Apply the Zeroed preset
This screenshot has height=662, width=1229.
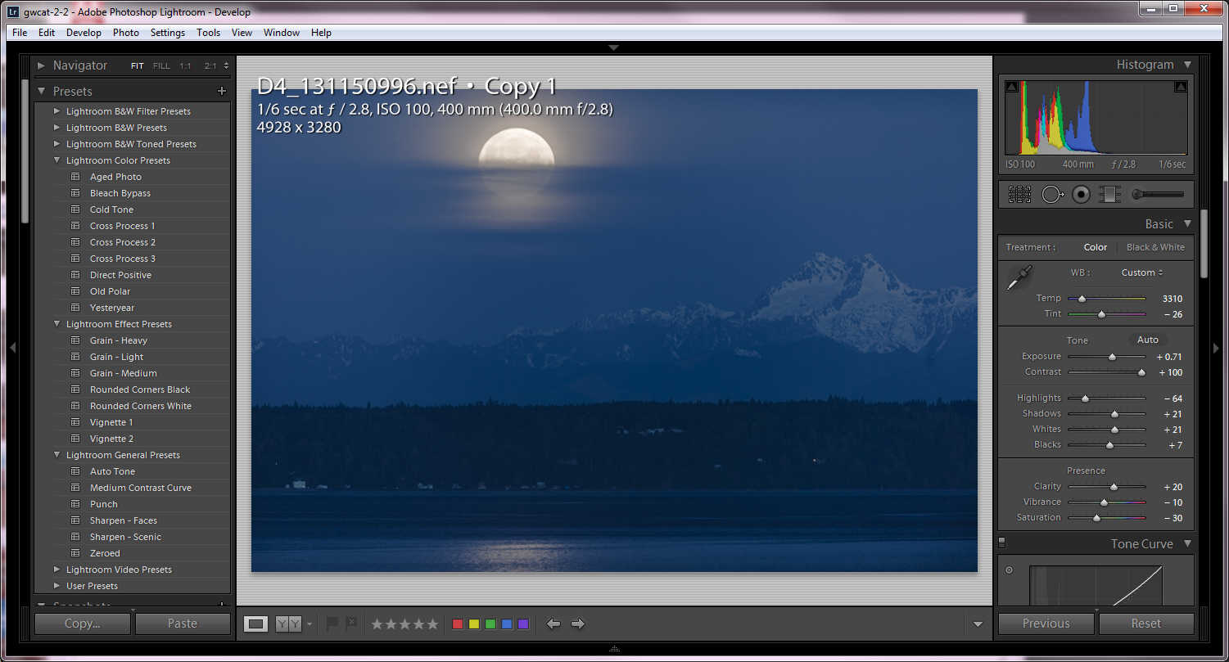(x=105, y=553)
